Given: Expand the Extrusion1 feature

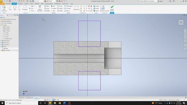Looking at the screenshot, I should (1, 43).
